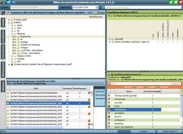Image resolution: width=183 pixels, height=134 pixels.
Task: Click the search magnifier icon
Action: click(103, 7)
